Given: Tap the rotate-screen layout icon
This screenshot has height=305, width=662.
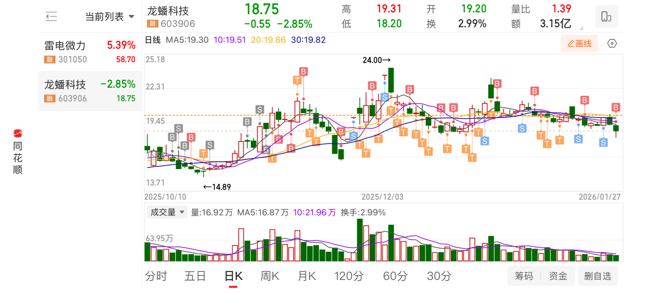Looking at the screenshot, I should pos(606,17).
